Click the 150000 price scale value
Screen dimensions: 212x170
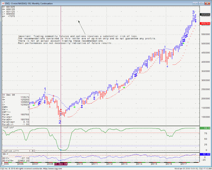(206, 108)
